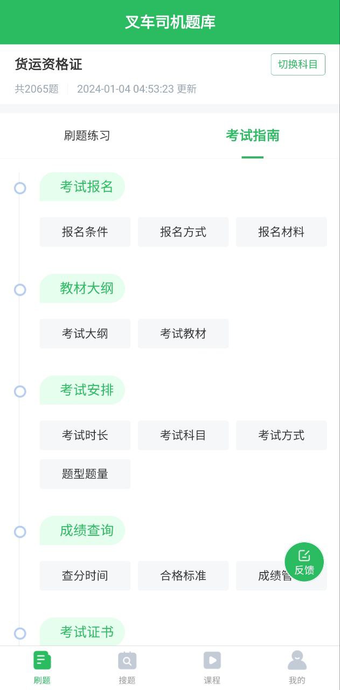This screenshot has height=690, width=340.
Task: Click the 教材大纲 timeline circle marker
Action: (x=20, y=290)
